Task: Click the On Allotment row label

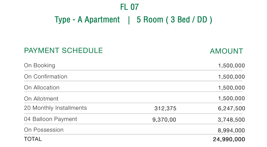Action: (x=41, y=99)
